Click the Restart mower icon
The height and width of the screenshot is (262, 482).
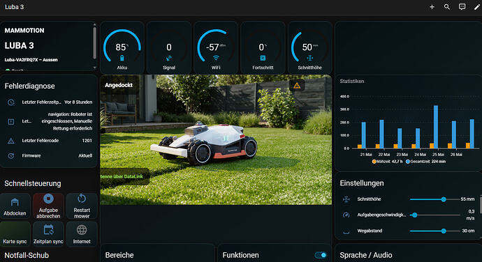click(x=82, y=199)
